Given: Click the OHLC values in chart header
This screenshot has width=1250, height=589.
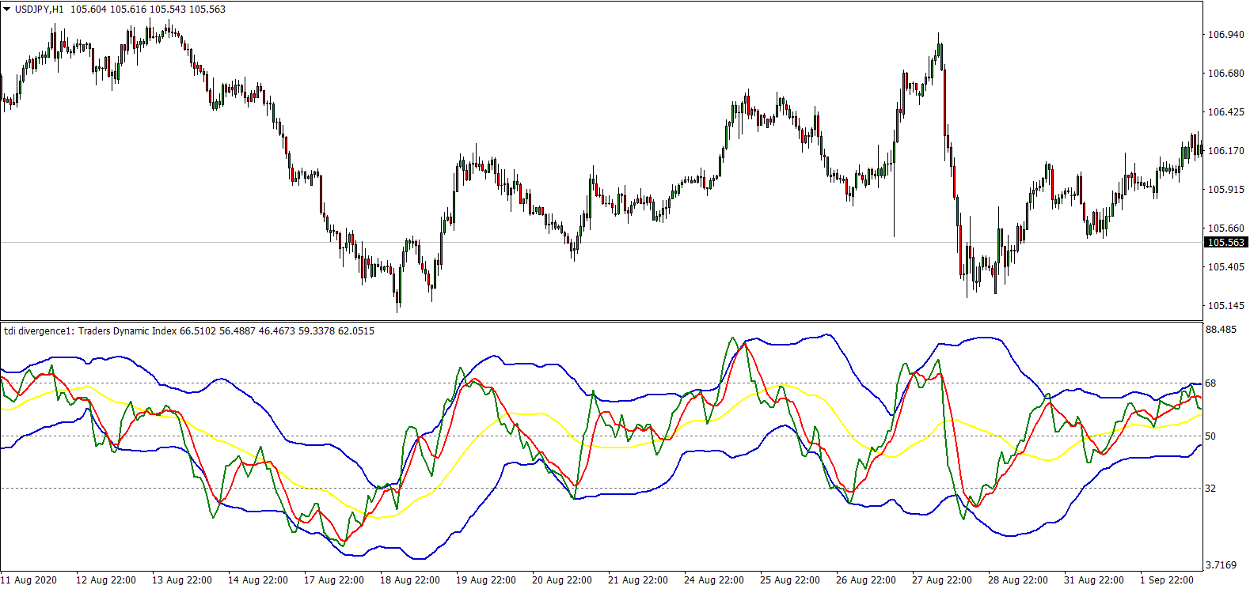Looking at the screenshot, I should pos(148,9).
